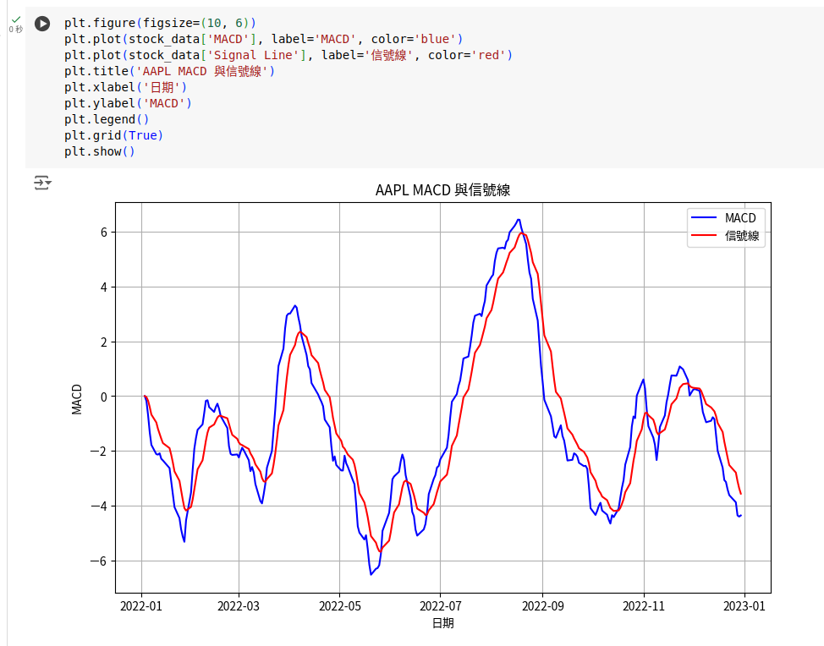
Task: Click the y-axis tick value 2
Action: [x=104, y=342]
